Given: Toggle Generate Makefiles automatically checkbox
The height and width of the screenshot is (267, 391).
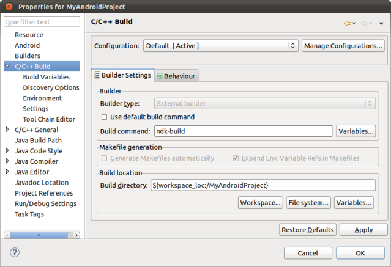Looking at the screenshot, I should [104, 158].
